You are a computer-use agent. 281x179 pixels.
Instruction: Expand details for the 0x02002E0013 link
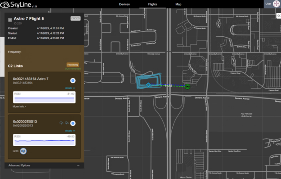[x=70, y=131]
